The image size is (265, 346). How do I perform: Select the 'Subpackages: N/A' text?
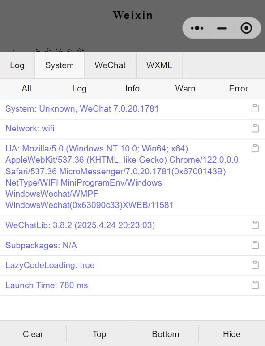coord(41,245)
